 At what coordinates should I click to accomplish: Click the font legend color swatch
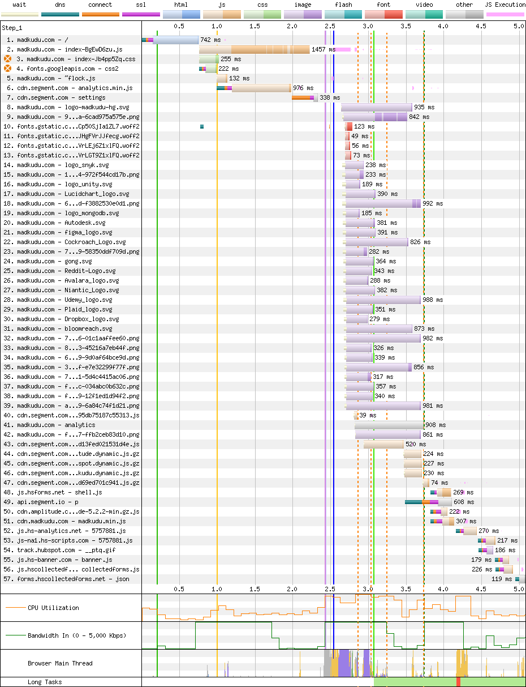click(383, 14)
